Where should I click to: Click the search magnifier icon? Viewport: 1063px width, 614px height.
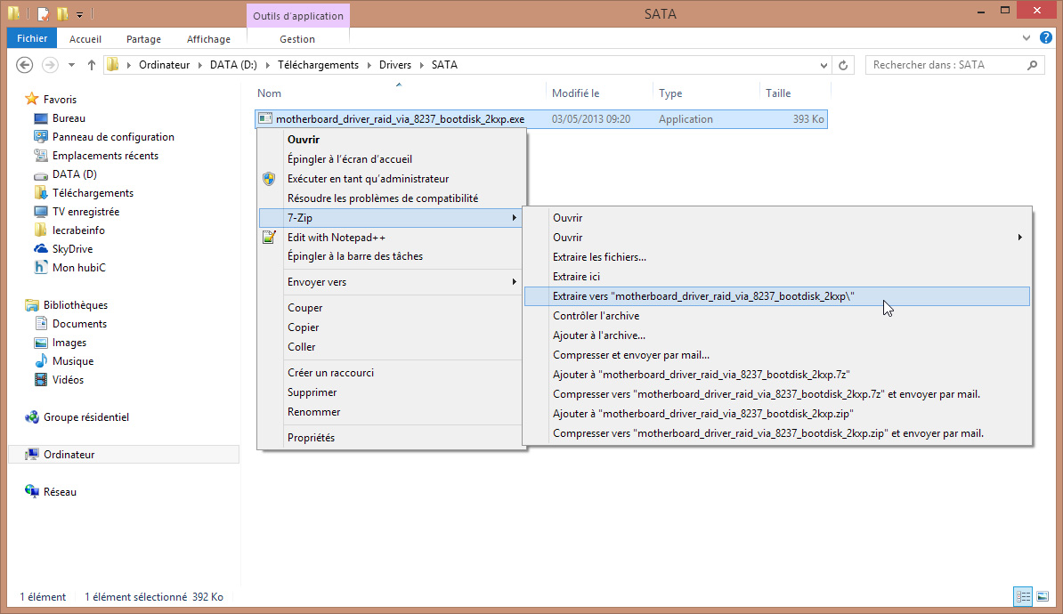pos(1032,65)
